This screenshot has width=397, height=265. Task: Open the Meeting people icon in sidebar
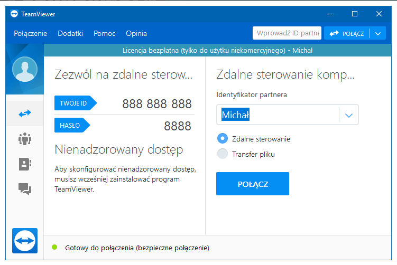pyautogui.click(x=25, y=138)
